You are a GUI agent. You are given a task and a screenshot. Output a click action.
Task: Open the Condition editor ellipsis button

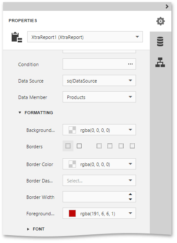click(130, 64)
